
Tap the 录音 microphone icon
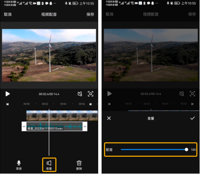tap(19, 165)
